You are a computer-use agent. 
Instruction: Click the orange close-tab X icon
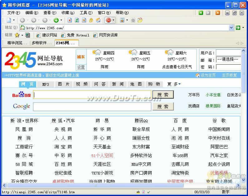tap(218, 13)
